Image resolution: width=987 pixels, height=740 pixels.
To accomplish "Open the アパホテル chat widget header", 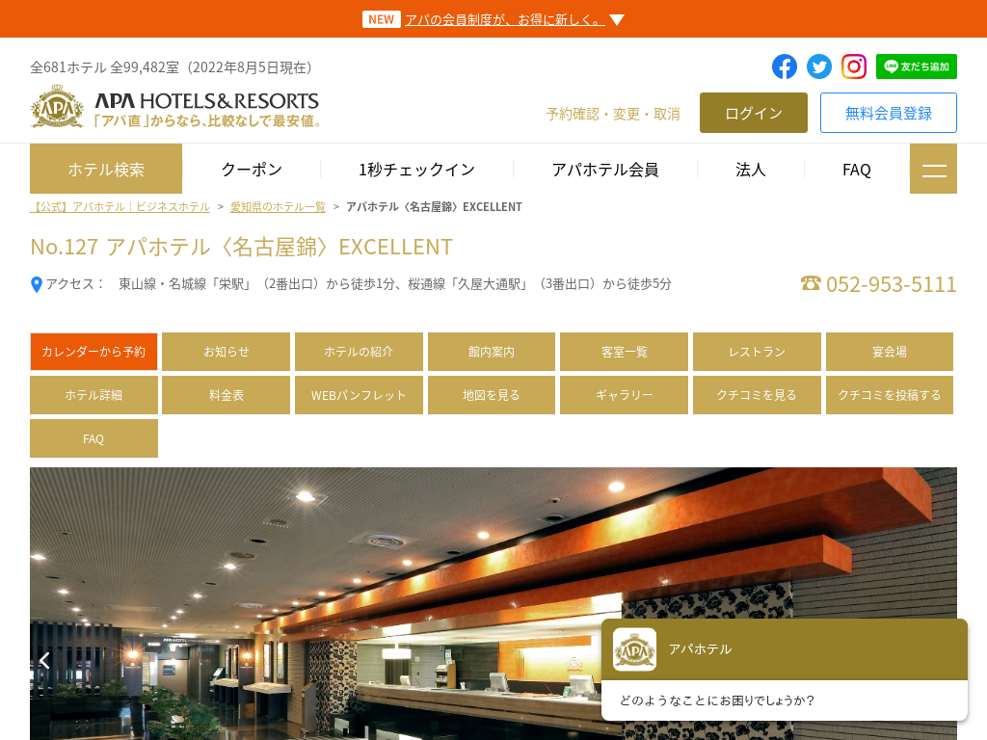I will [x=785, y=649].
